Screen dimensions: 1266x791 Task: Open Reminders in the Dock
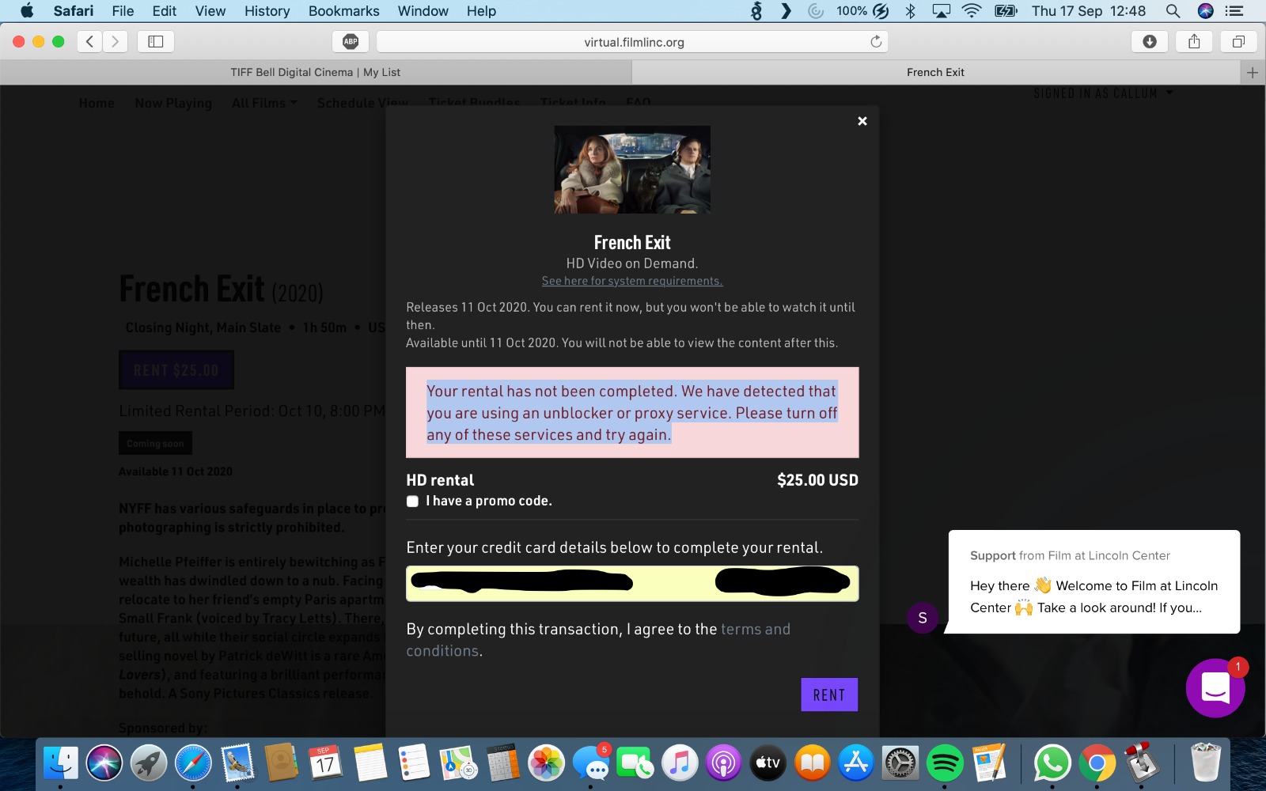tap(414, 763)
